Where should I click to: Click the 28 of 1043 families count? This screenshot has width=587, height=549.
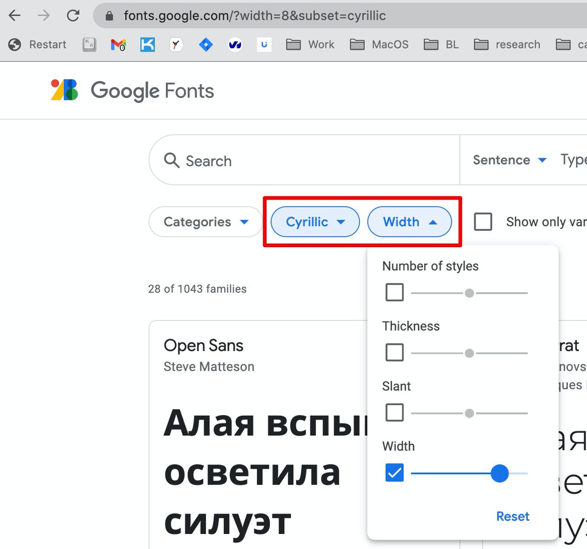click(197, 289)
